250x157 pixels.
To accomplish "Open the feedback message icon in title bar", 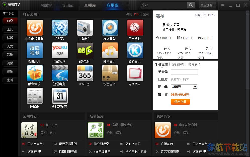I will coord(223,5).
